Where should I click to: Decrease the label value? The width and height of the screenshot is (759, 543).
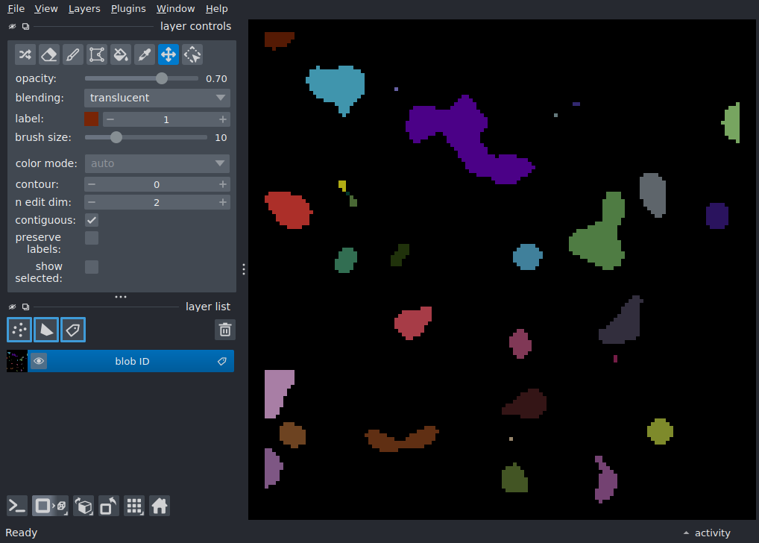pyautogui.click(x=110, y=119)
